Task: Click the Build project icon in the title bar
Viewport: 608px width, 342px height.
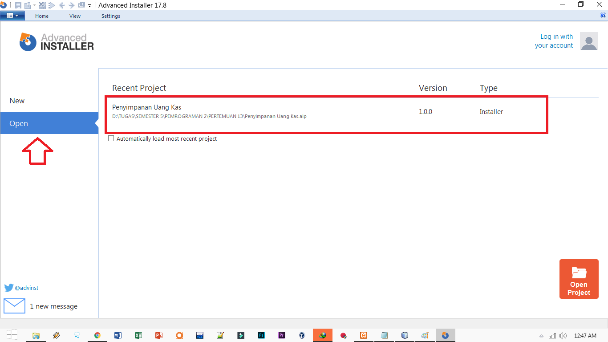Action: pos(28,5)
